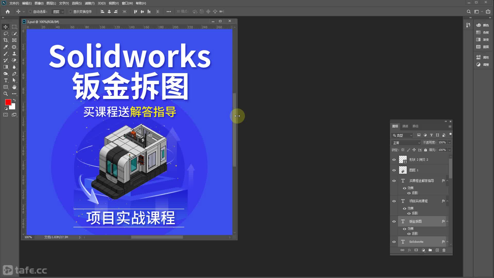Open the 图案 panel button
The image size is (494, 278).
point(483,47)
